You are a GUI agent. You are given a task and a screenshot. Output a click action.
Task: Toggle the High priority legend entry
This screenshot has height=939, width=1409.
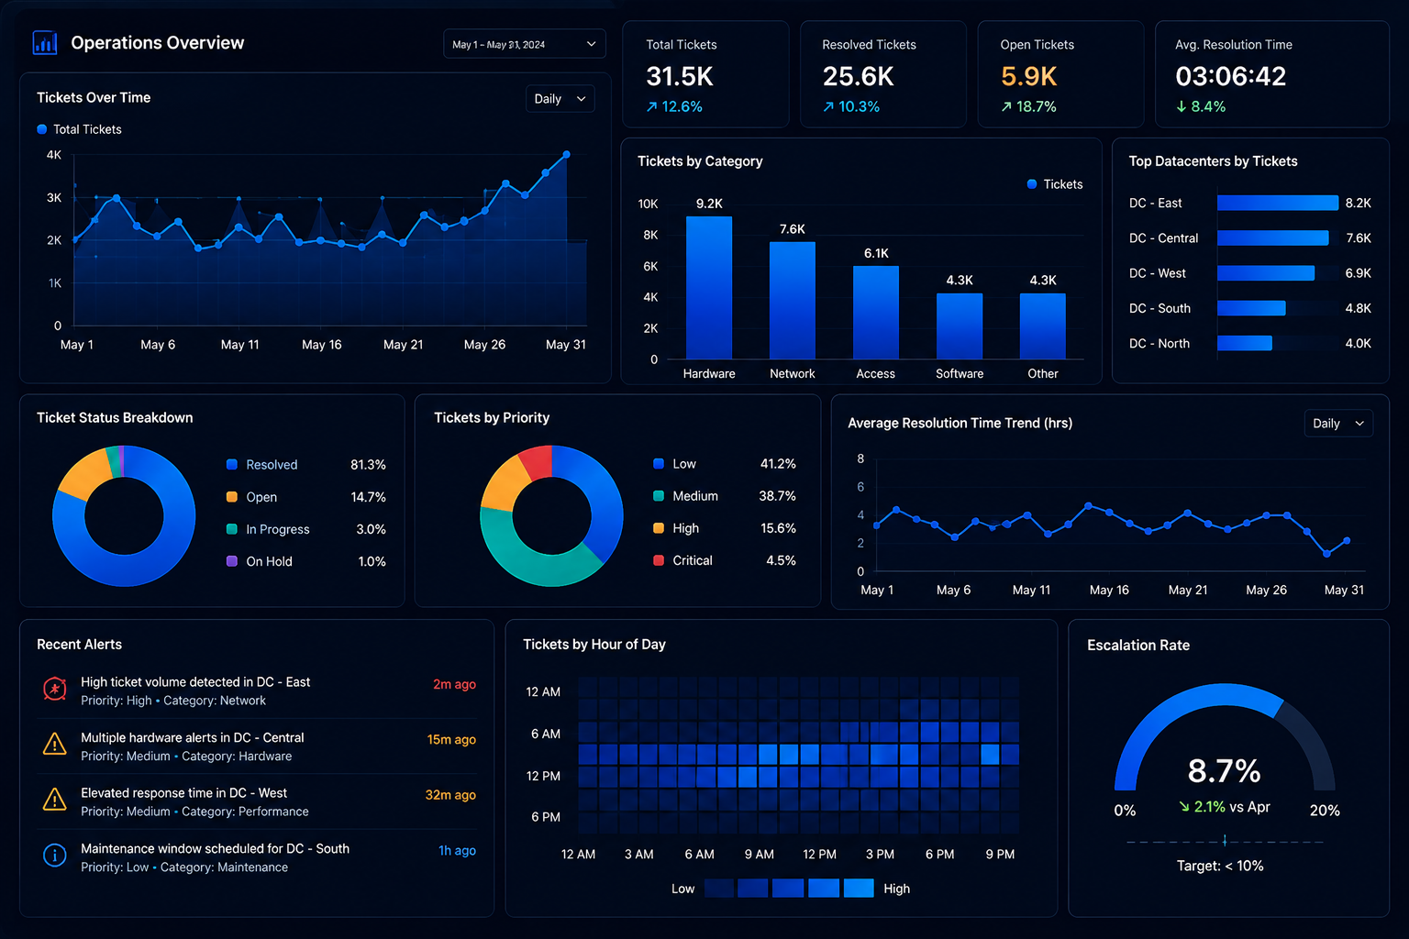(x=676, y=528)
